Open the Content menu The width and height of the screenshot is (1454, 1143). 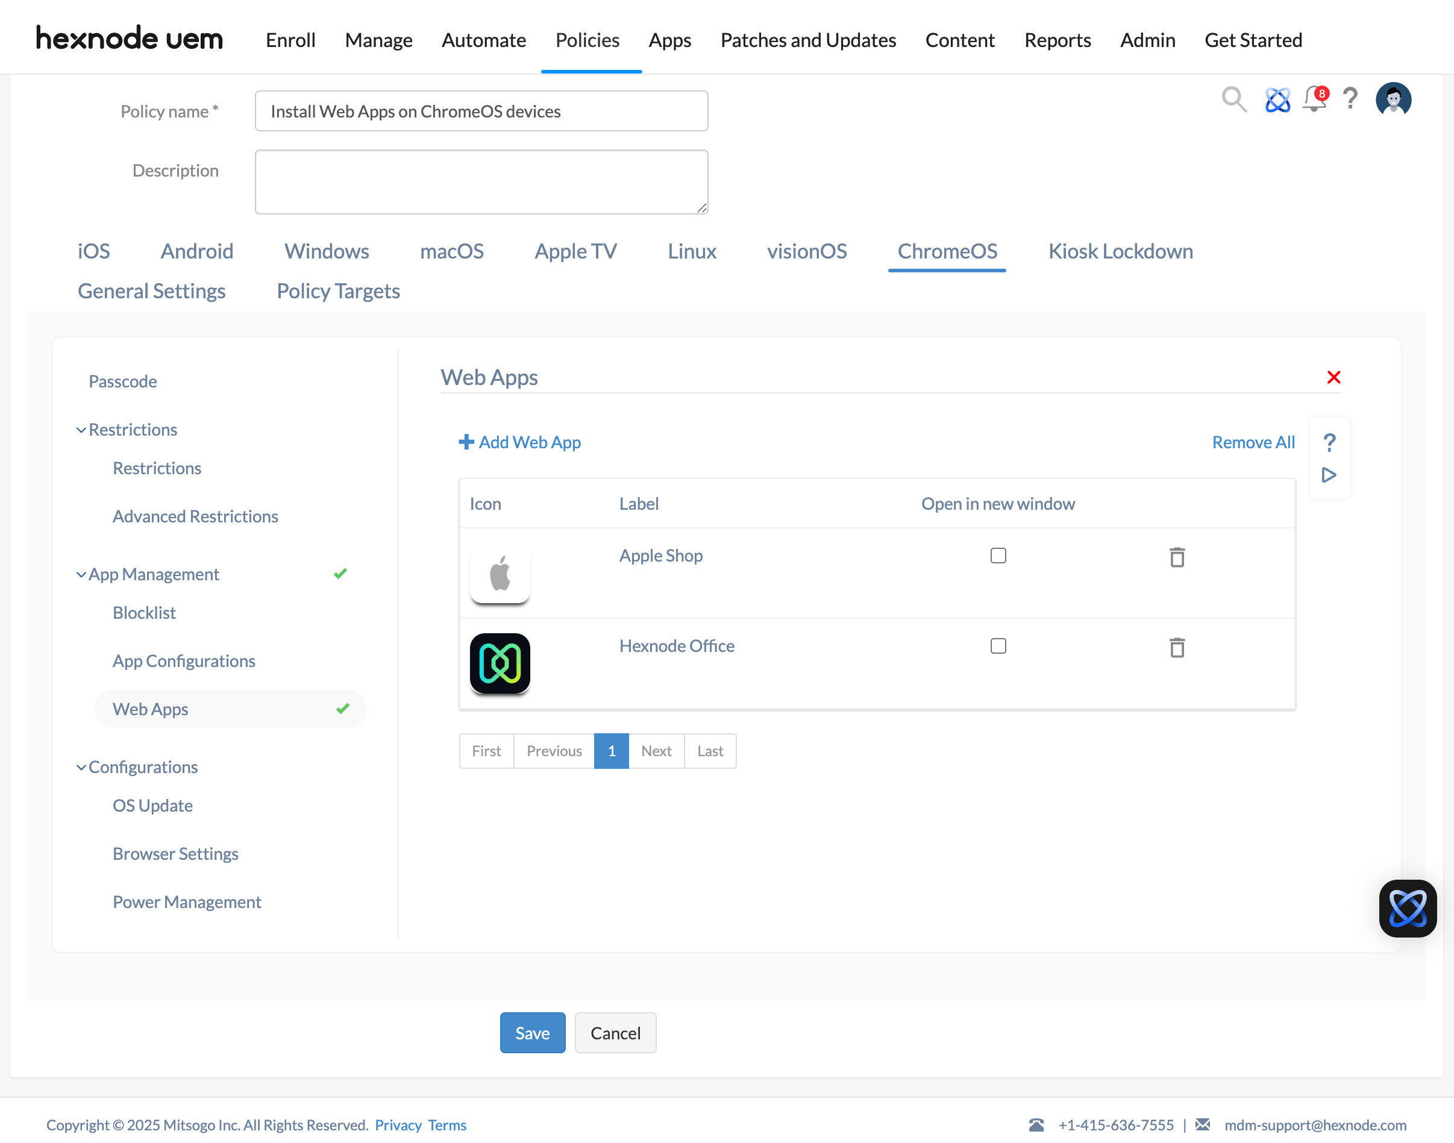tap(959, 40)
